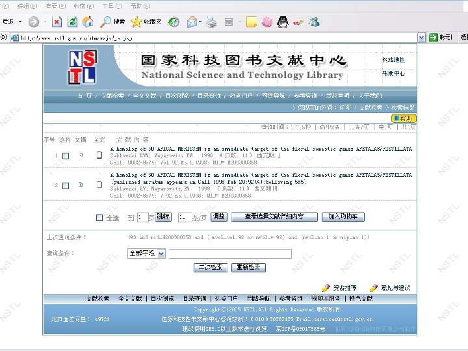
Task: Click the yellow sticky note icon
Action: pyautogui.click(x=252, y=22)
